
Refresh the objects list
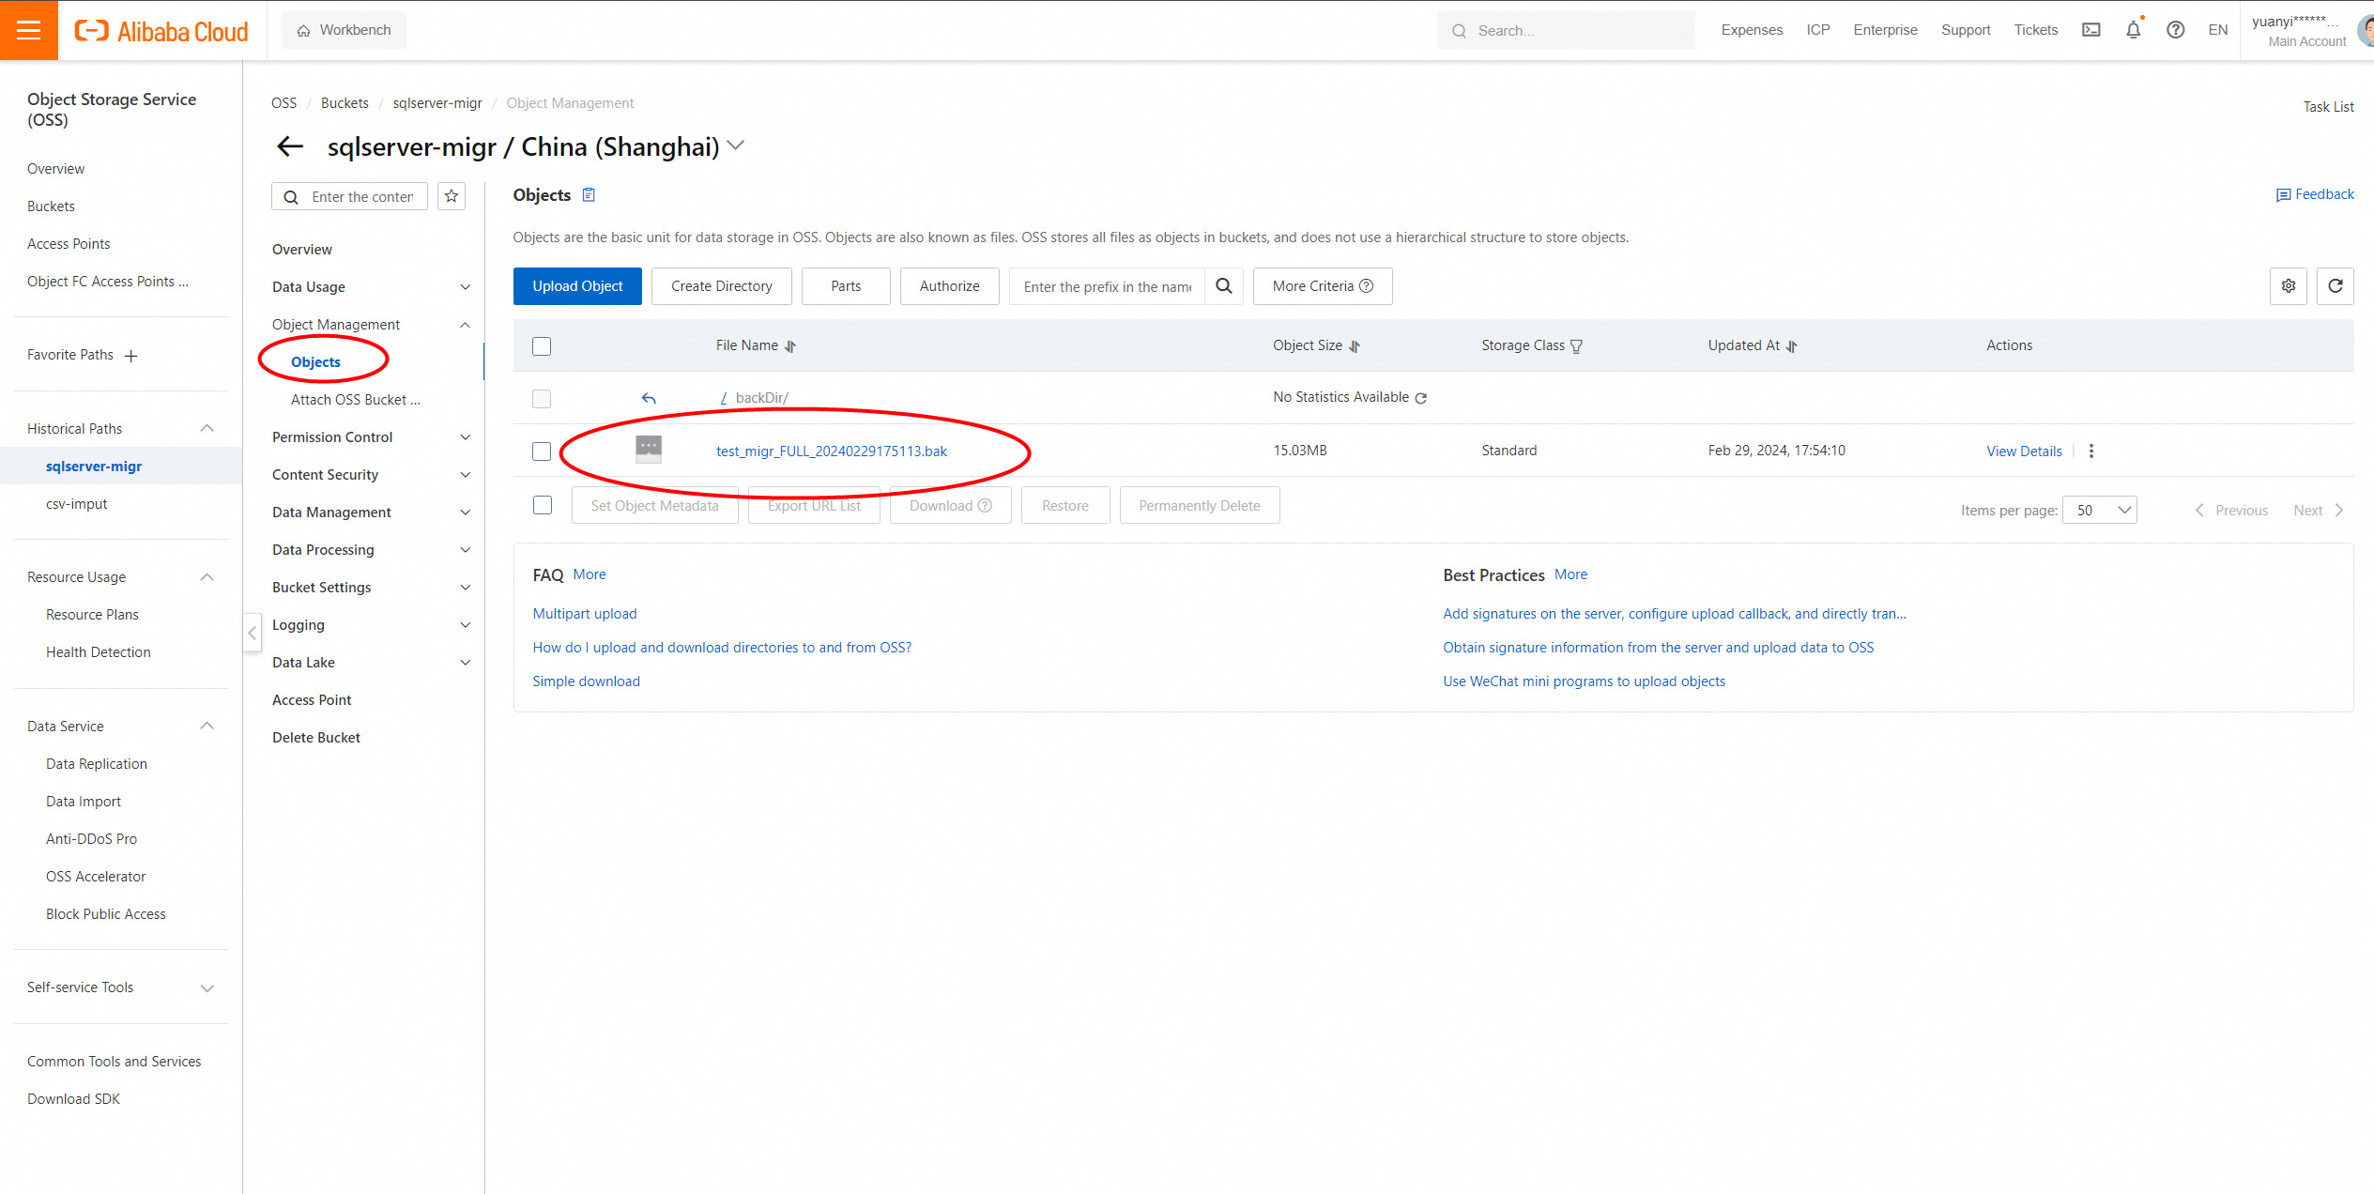(x=2336, y=286)
